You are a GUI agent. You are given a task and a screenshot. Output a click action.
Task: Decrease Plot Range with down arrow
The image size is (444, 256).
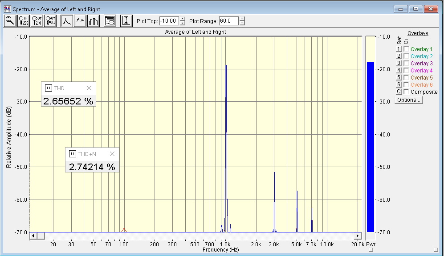coord(242,23)
